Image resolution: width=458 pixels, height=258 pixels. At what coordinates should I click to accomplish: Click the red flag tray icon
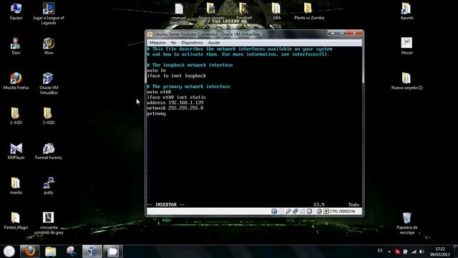click(397, 252)
